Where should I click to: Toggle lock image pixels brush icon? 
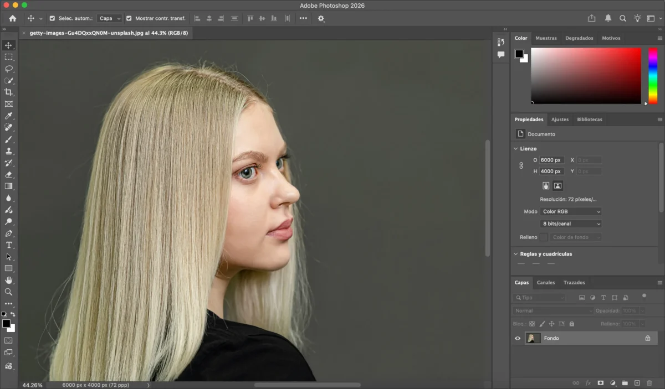point(542,324)
